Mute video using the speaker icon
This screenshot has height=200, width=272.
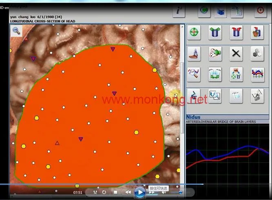164,193
